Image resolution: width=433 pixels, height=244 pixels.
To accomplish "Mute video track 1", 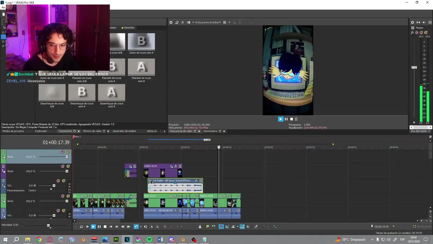I will (63, 152).
